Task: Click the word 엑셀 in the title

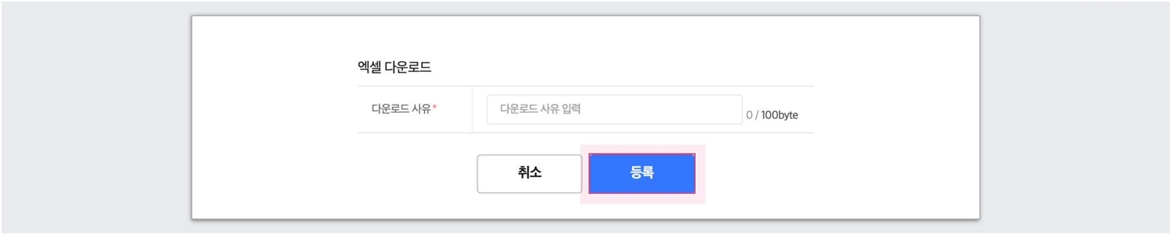Action: click(x=369, y=67)
